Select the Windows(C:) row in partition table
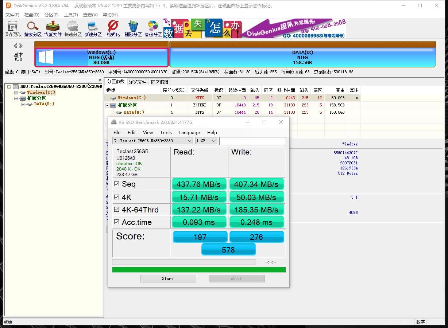 [x=233, y=98]
